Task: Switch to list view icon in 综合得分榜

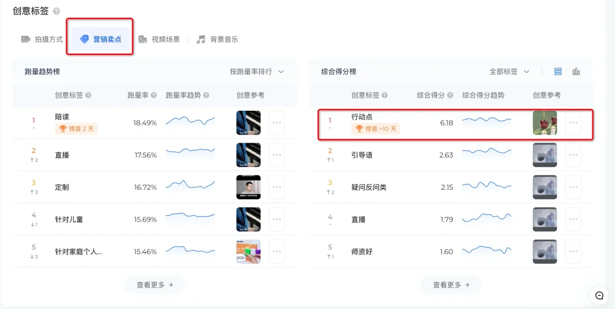Action: (x=557, y=72)
